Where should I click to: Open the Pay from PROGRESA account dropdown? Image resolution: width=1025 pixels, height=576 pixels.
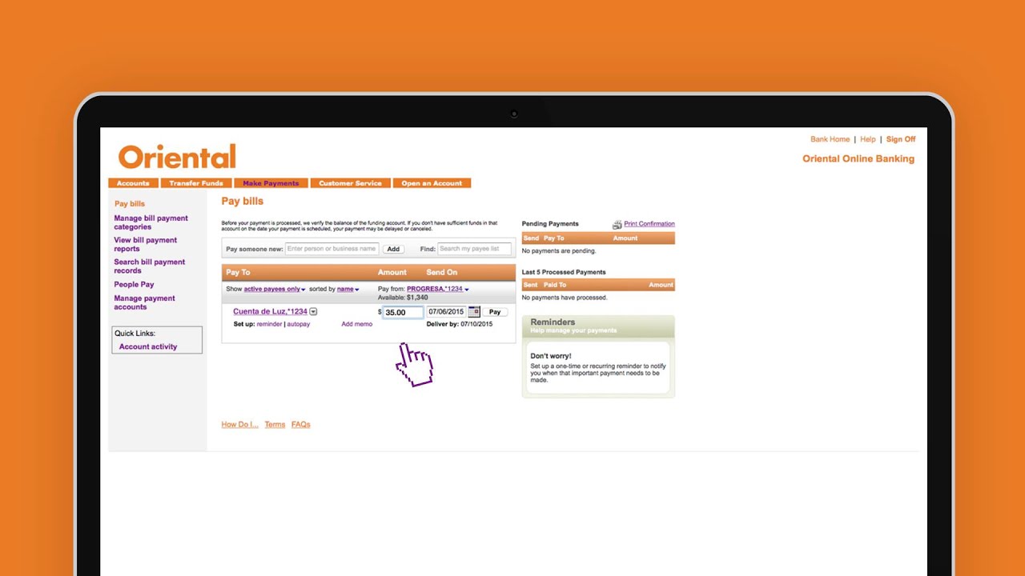click(437, 289)
